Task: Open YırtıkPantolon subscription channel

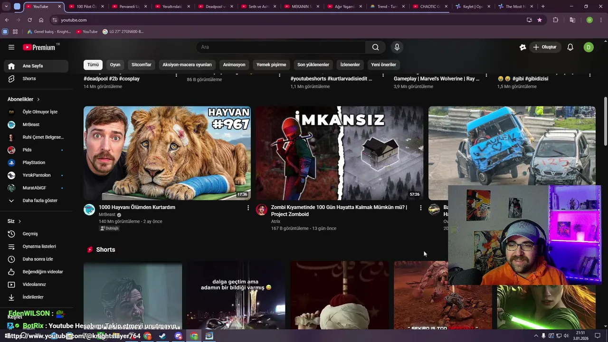Action: coord(36,175)
